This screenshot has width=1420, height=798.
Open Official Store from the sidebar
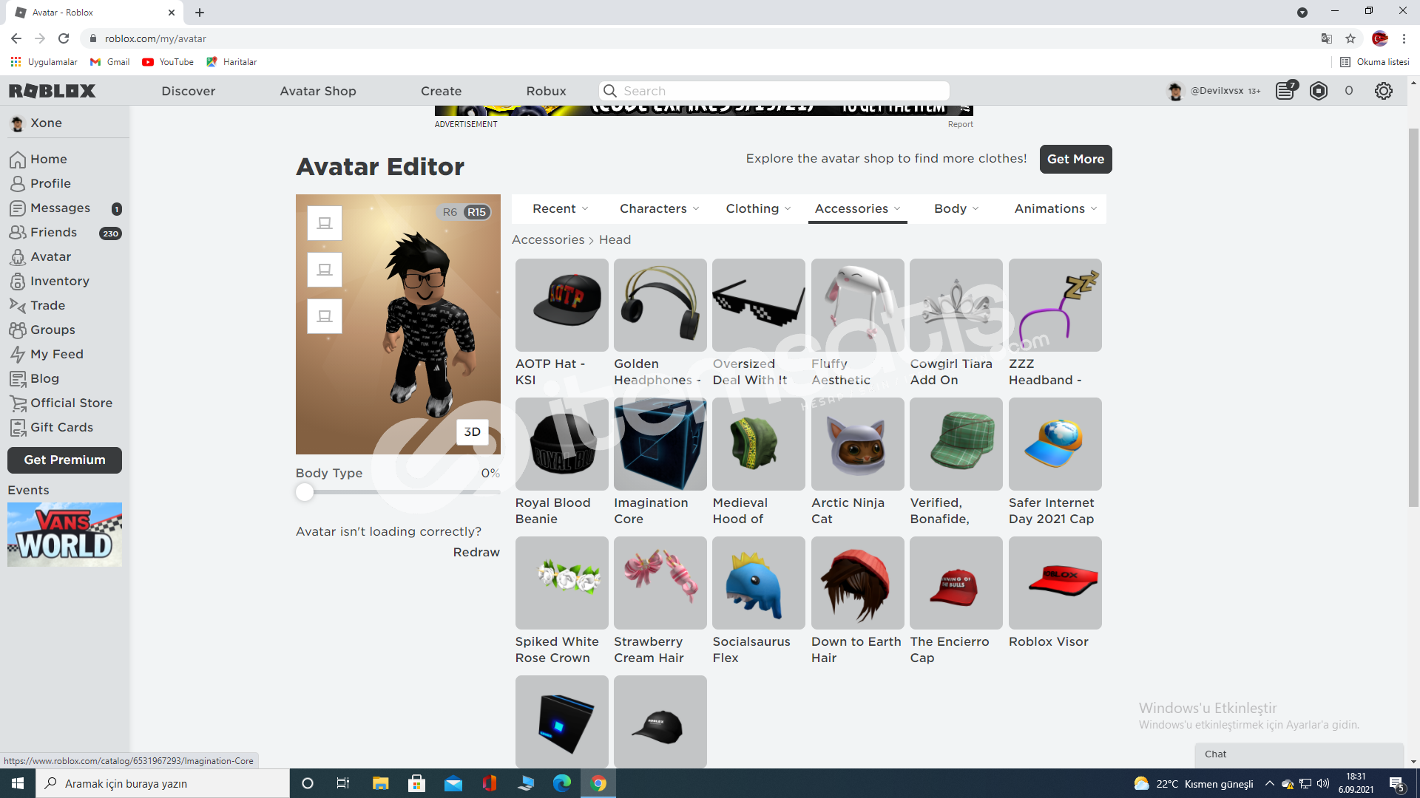[71, 403]
